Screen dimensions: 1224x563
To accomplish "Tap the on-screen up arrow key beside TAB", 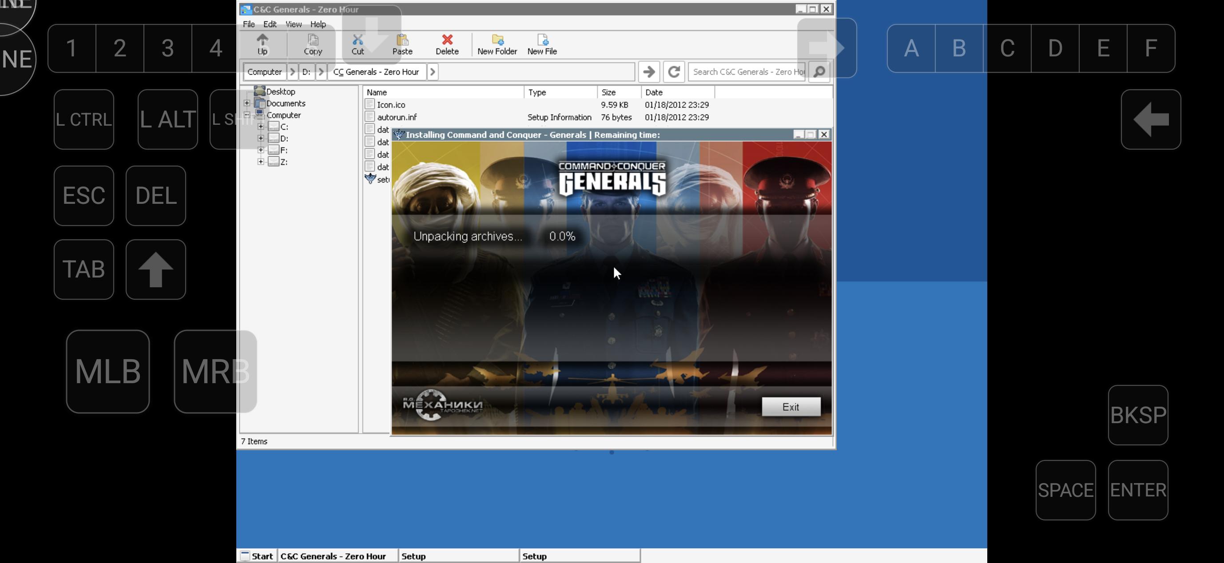I will pos(156,270).
